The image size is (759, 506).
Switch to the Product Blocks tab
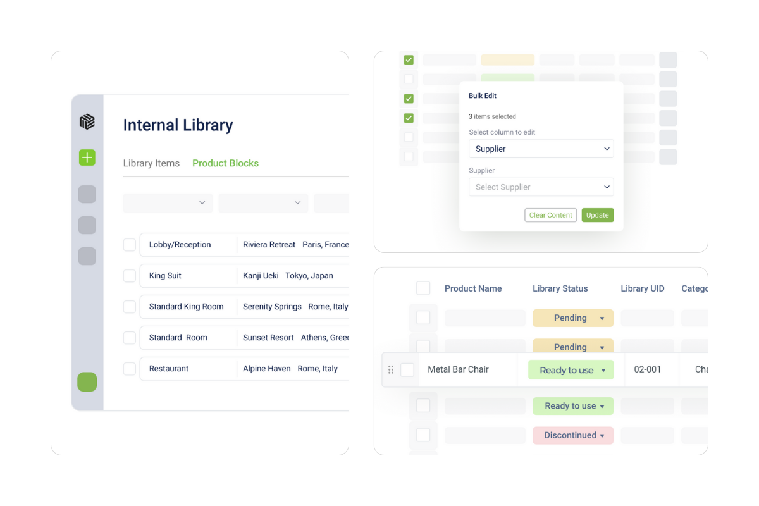coord(225,163)
